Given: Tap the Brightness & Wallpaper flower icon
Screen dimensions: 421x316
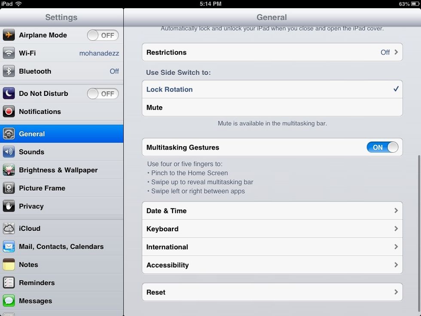Looking at the screenshot, I should [x=9, y=170].
